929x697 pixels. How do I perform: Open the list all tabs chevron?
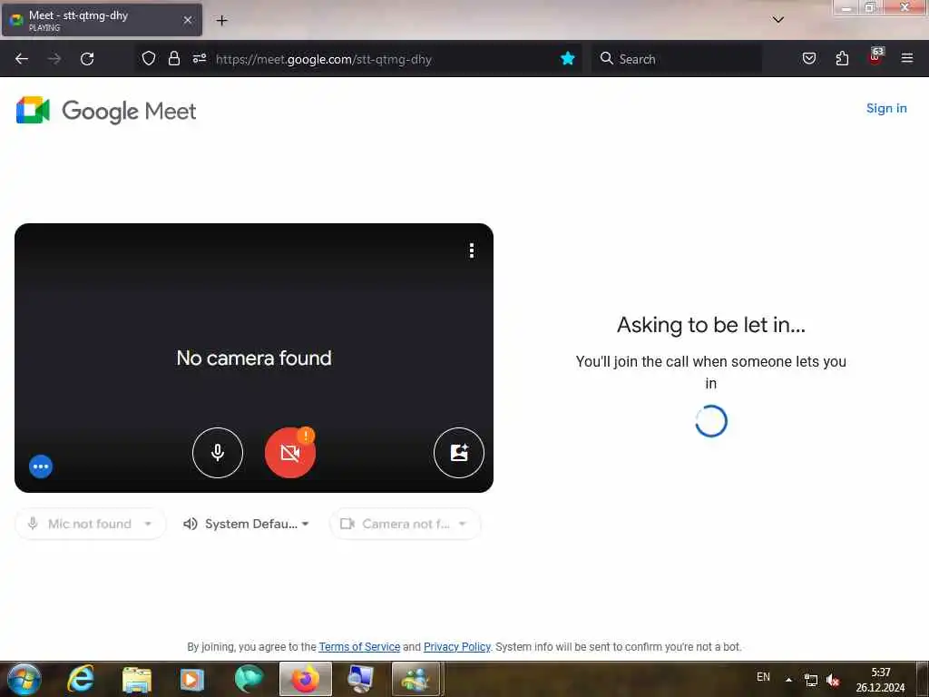tap(778, 20)
